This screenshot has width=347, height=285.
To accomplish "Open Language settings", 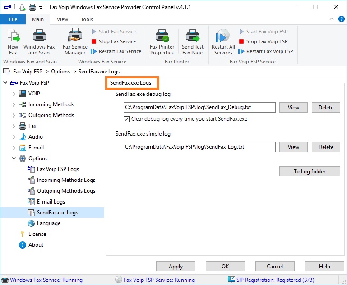I will pyautogui.click(x=44, y=223).
